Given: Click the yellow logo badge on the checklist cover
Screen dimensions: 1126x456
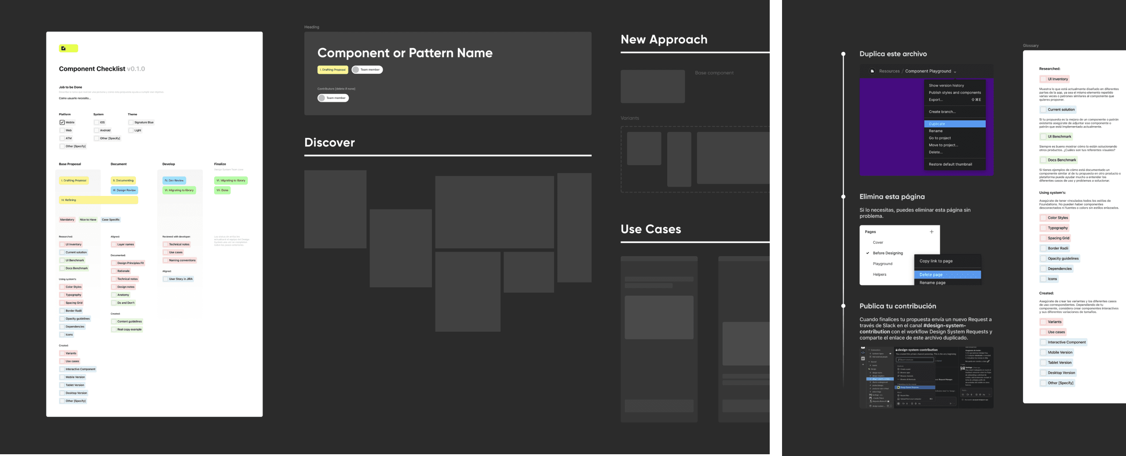Looking at the screenshot, I should (x=68, y=48).
